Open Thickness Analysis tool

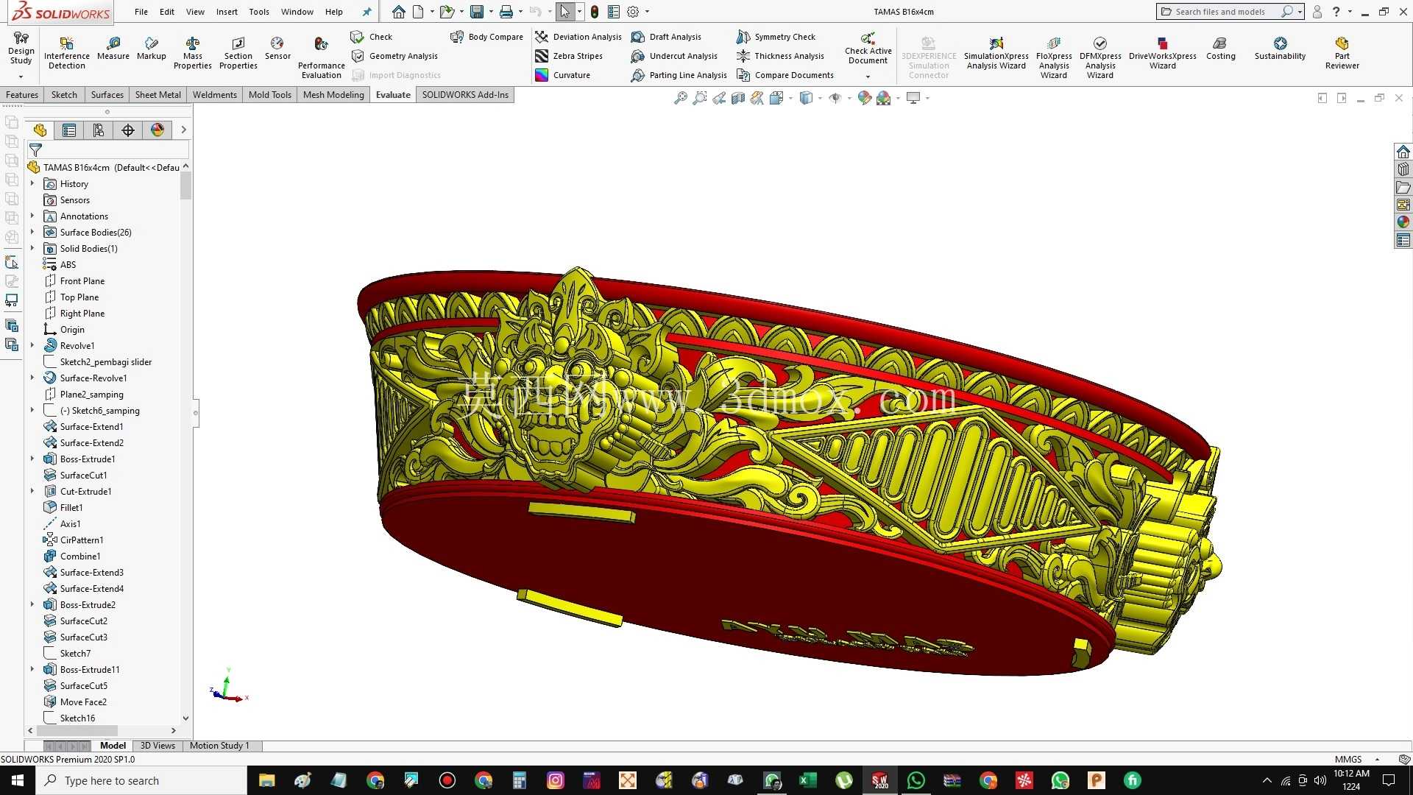click(780, 56)
